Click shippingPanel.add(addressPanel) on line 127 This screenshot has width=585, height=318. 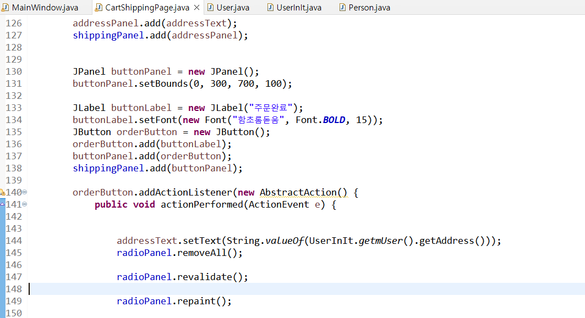160,35
